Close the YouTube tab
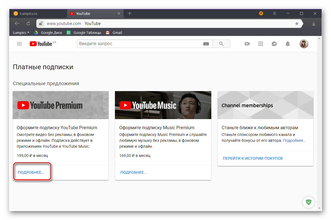This screenshot has height=220, width=331. pos(119,13)
